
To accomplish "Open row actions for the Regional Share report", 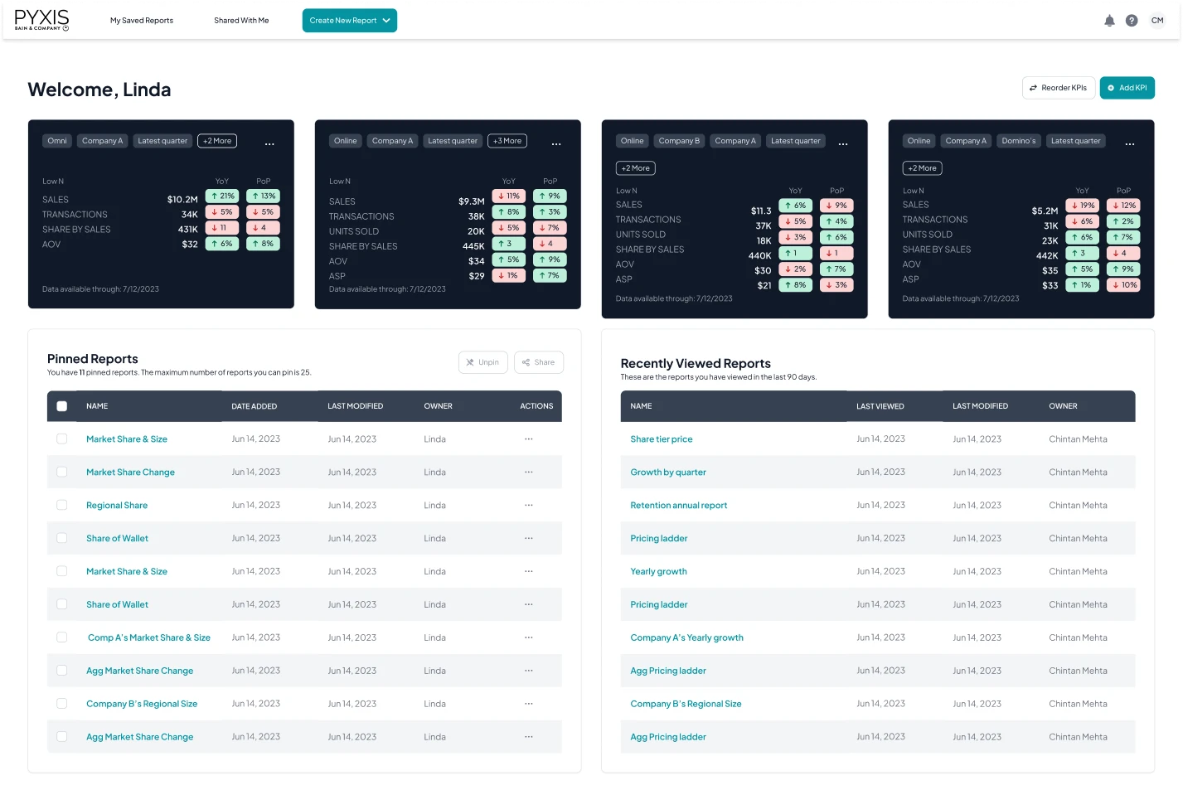I will [x=528, y=505].
